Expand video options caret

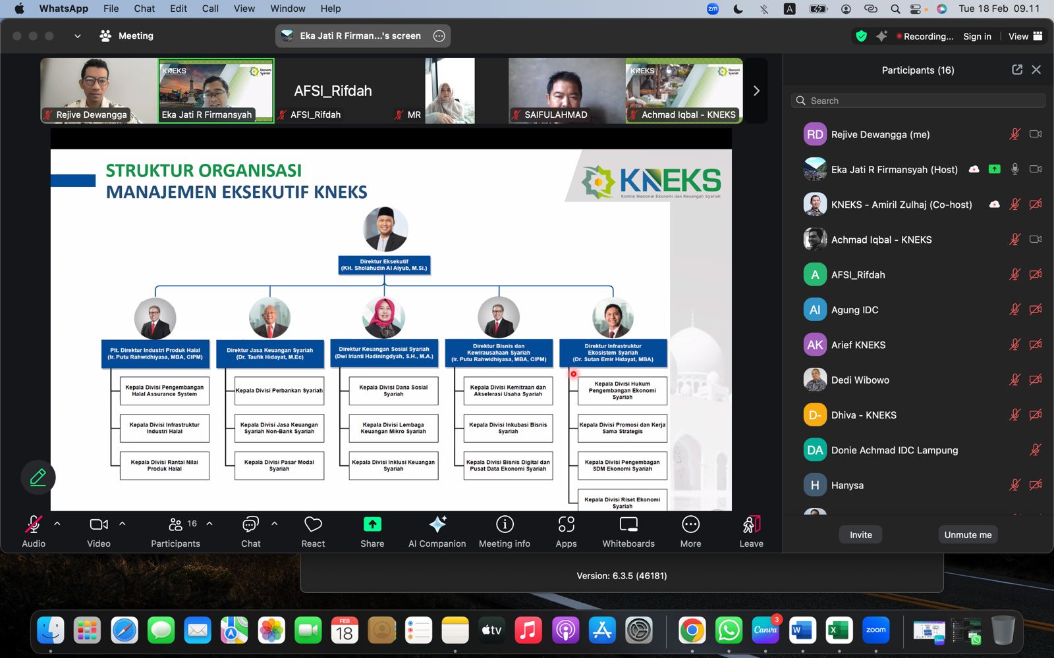pyautogui.click(x=123, y=524)
